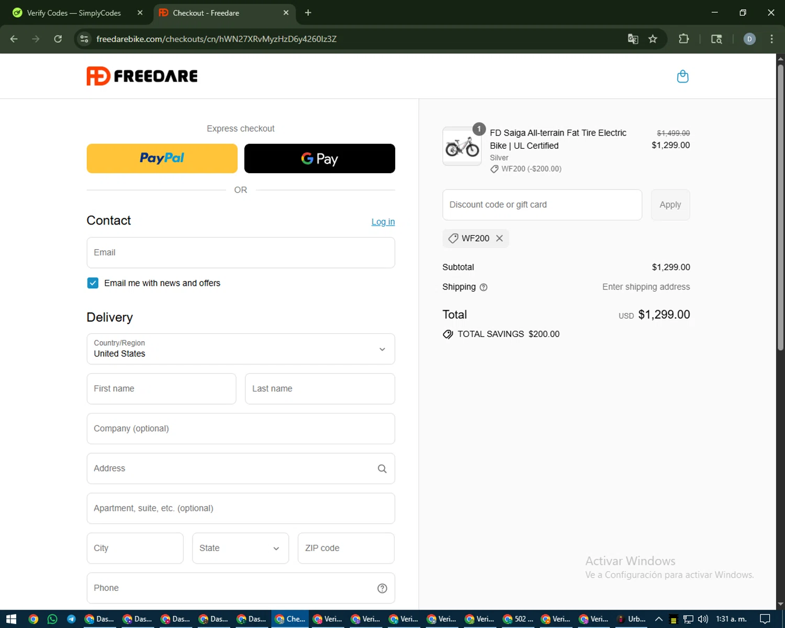Click the address search magnifier icon

382,468
